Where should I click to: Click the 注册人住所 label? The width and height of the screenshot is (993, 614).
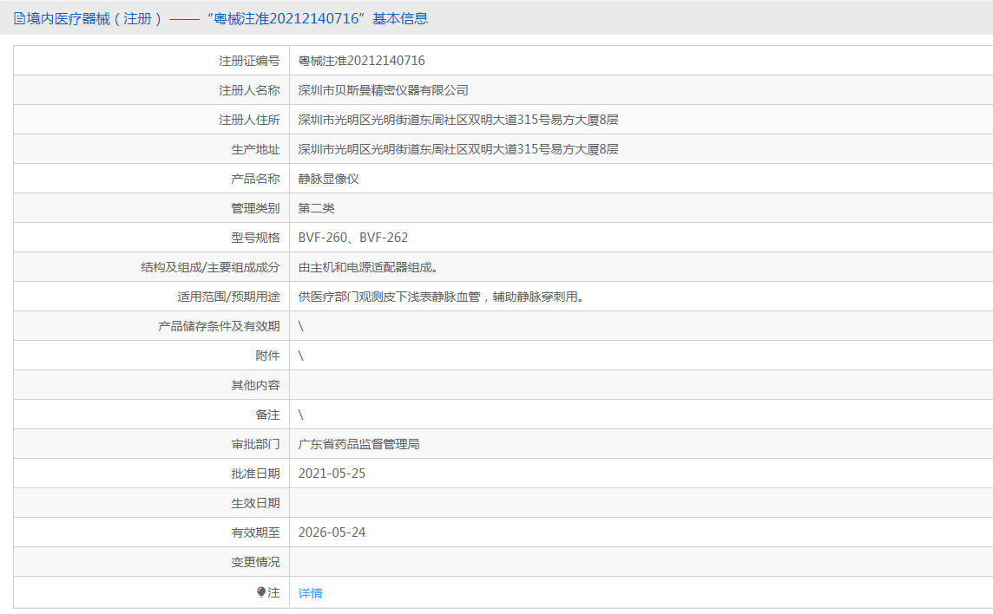[x=249, y=120]
